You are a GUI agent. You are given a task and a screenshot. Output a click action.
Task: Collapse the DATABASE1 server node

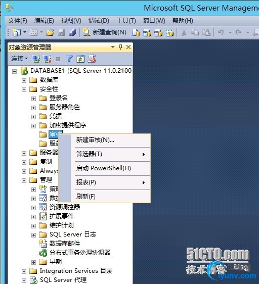click(14, 71)
